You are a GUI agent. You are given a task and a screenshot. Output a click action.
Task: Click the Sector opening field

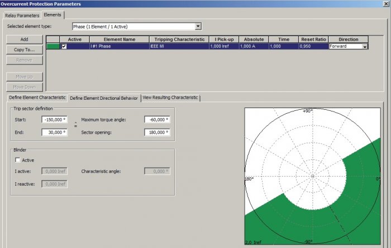(x=157, y=132)
